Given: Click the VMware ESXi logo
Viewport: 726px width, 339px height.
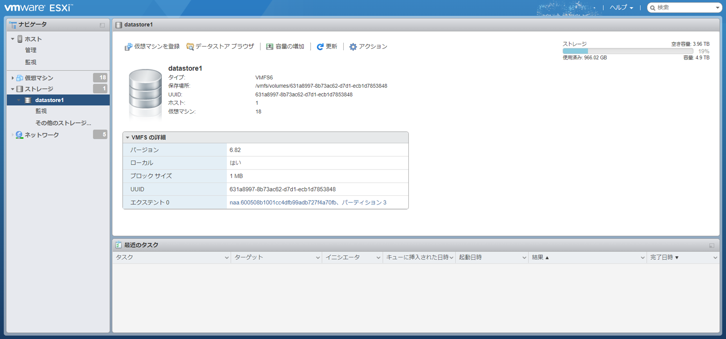Looking at the screenshot, I should point(38,8).
